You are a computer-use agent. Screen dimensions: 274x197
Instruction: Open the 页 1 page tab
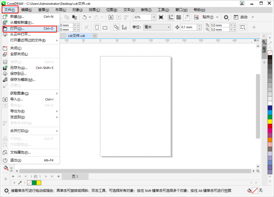click(x=75, y=176)
